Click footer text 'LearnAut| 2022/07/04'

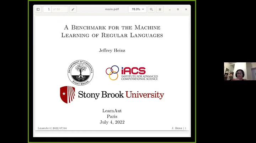[x=52, y=128]
